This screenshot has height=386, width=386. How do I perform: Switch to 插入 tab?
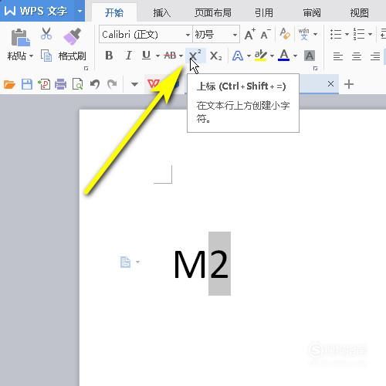pyautogui.click(x=161, y=12)
